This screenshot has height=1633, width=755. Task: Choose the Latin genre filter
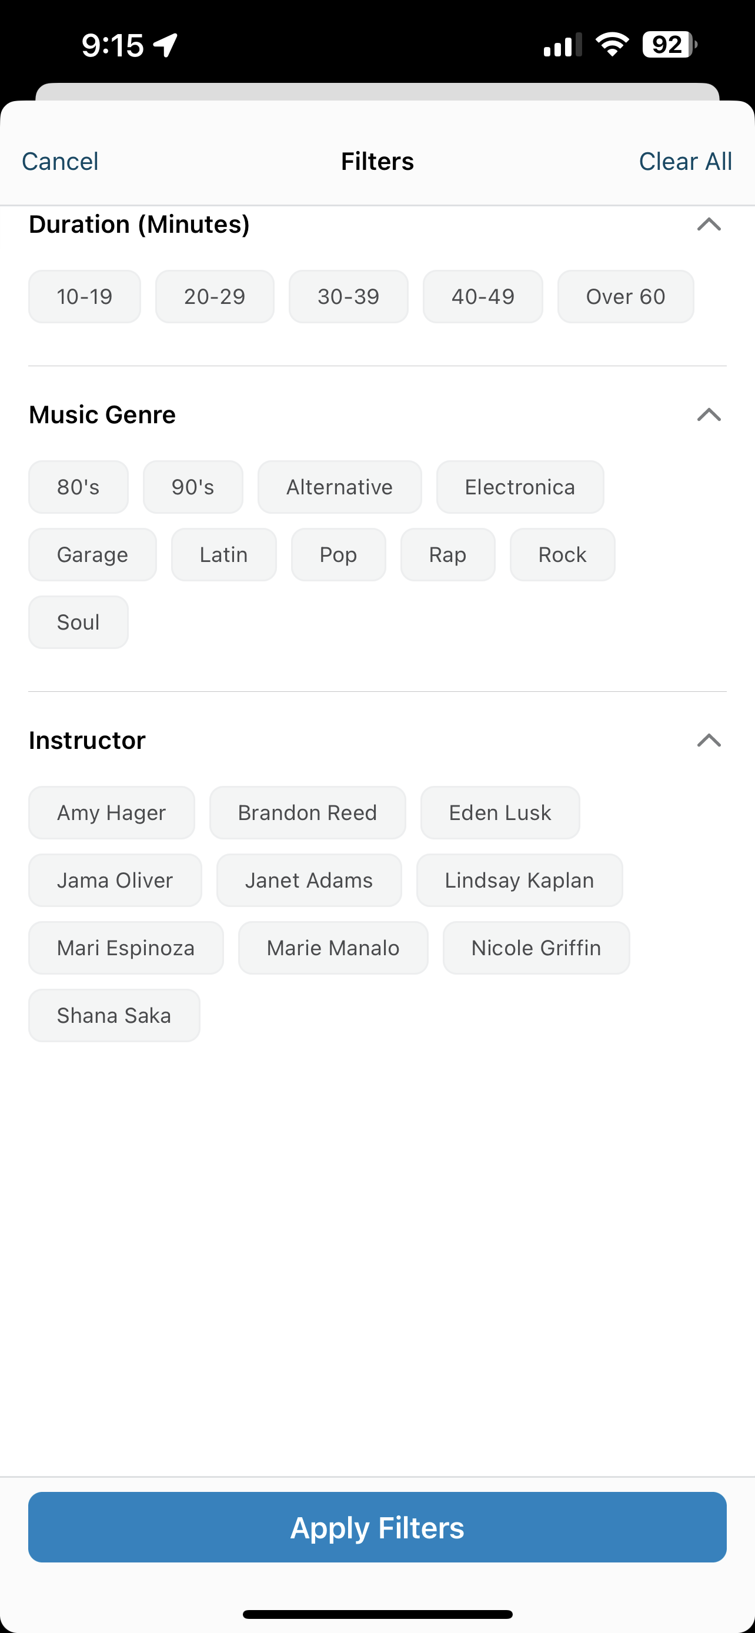pos(224,555)
